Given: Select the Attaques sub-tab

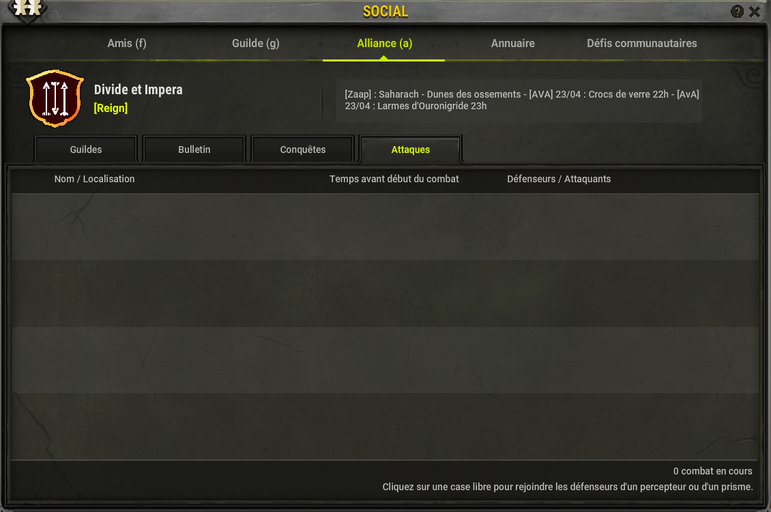Looking at the screenshot, I should [x=411, y=150].
